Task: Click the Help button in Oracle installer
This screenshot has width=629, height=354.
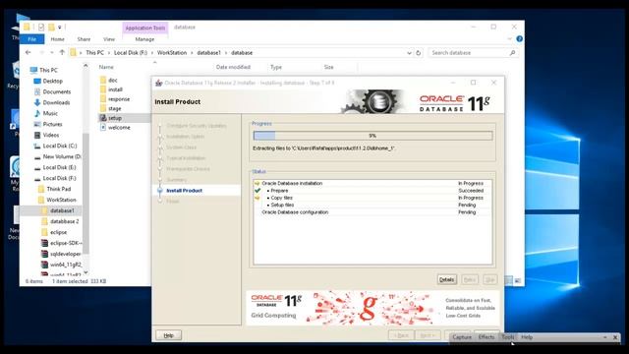Action: (168, 335)
